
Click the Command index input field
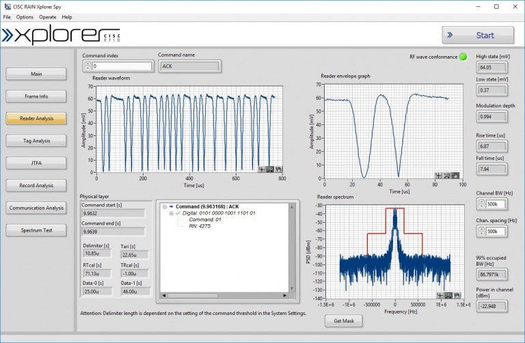click(x=122, y=66)
